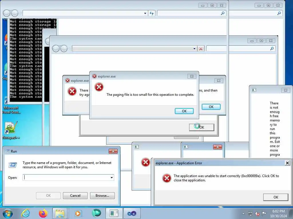
Task: Click search magnifier in middle Explorer window
Action: tap(272, 48)
